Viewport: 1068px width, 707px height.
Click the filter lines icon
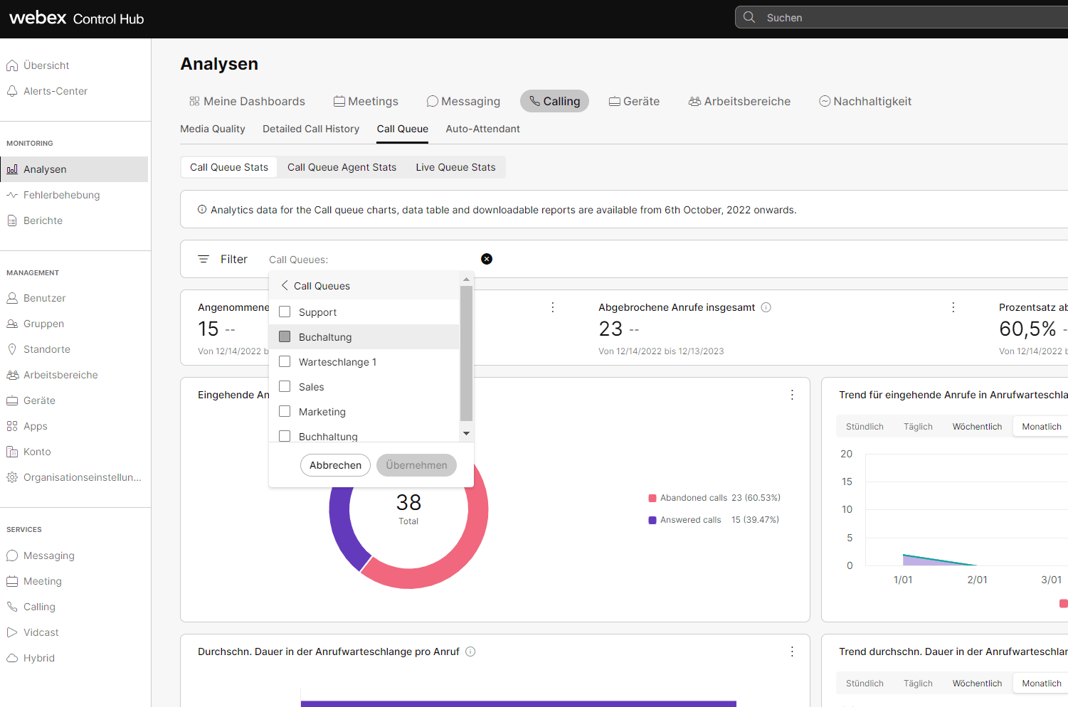[x=203, y=260]
